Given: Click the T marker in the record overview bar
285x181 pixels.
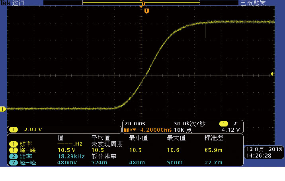Looking at the screenshot, I should point(143,4).
